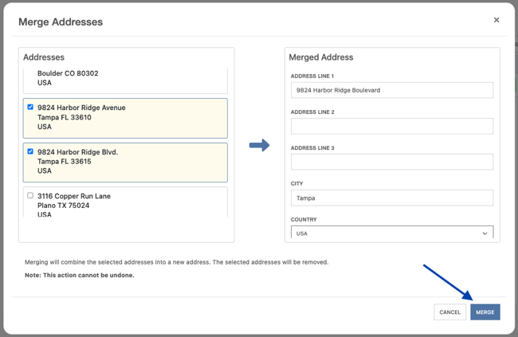Click the blue merge direction arrow

pos(259,145)
